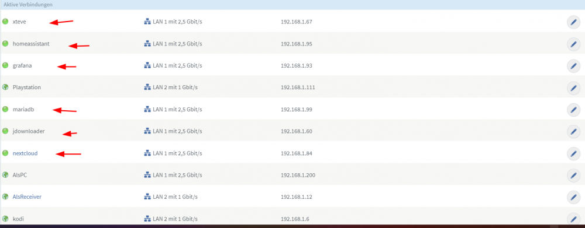Image resolution: width=585 pixels, height=228 pixels.
Task: Click connection text in AlsReceiver row
Action: click(175, 197)
